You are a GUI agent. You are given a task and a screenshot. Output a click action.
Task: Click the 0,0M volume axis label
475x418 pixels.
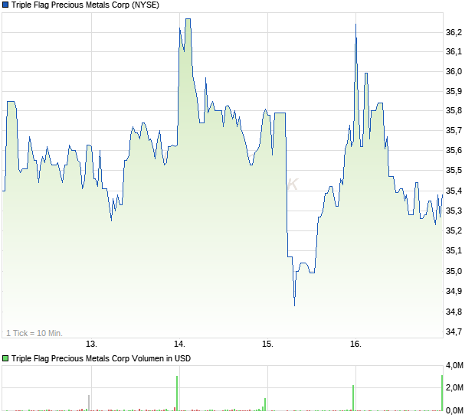(454, 411)
